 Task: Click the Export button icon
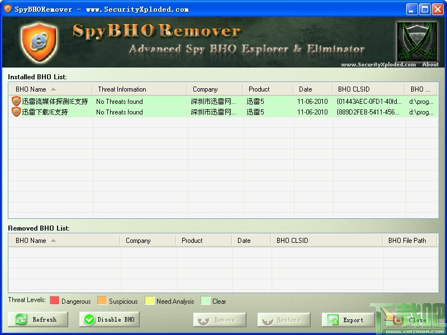coord(332,320)
